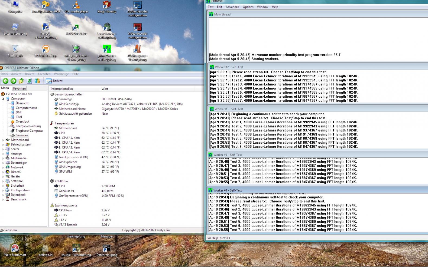Open Datenreinigung desktop icon

(x=107, y=250)
